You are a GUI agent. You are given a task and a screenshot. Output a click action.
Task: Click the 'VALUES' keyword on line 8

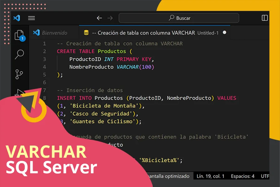point(226,98)
